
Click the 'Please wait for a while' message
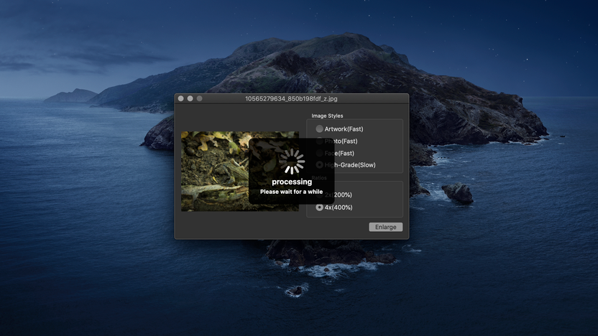(291, 192)
